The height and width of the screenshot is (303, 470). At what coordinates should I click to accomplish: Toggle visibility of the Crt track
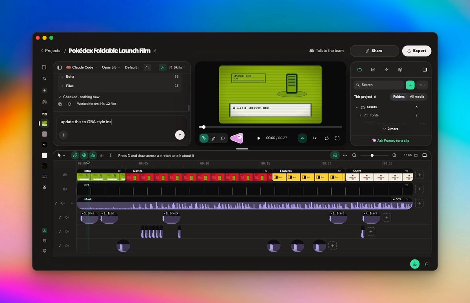coord(65,189)
